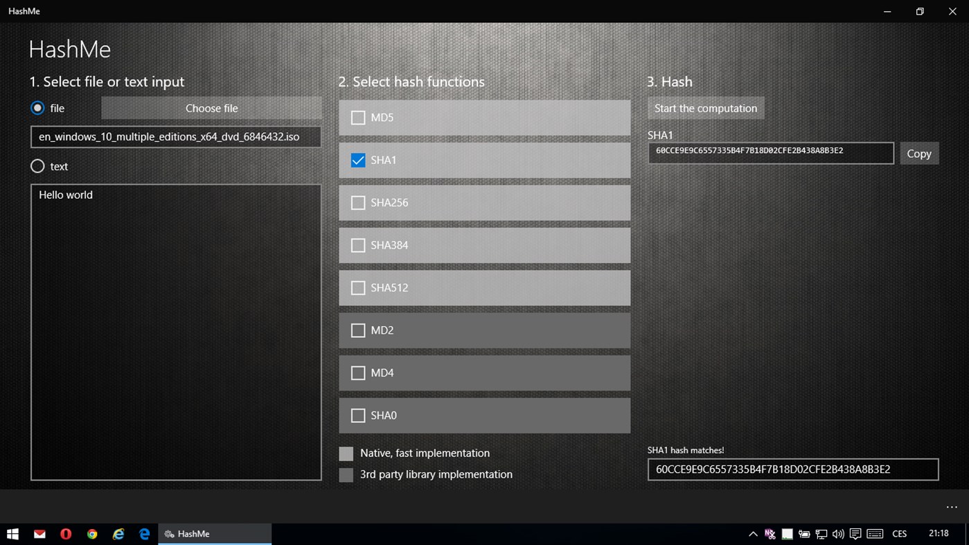Open the app's more options ellipsis
The width and height of the screenshot is (969, 545).
[952, 507]
